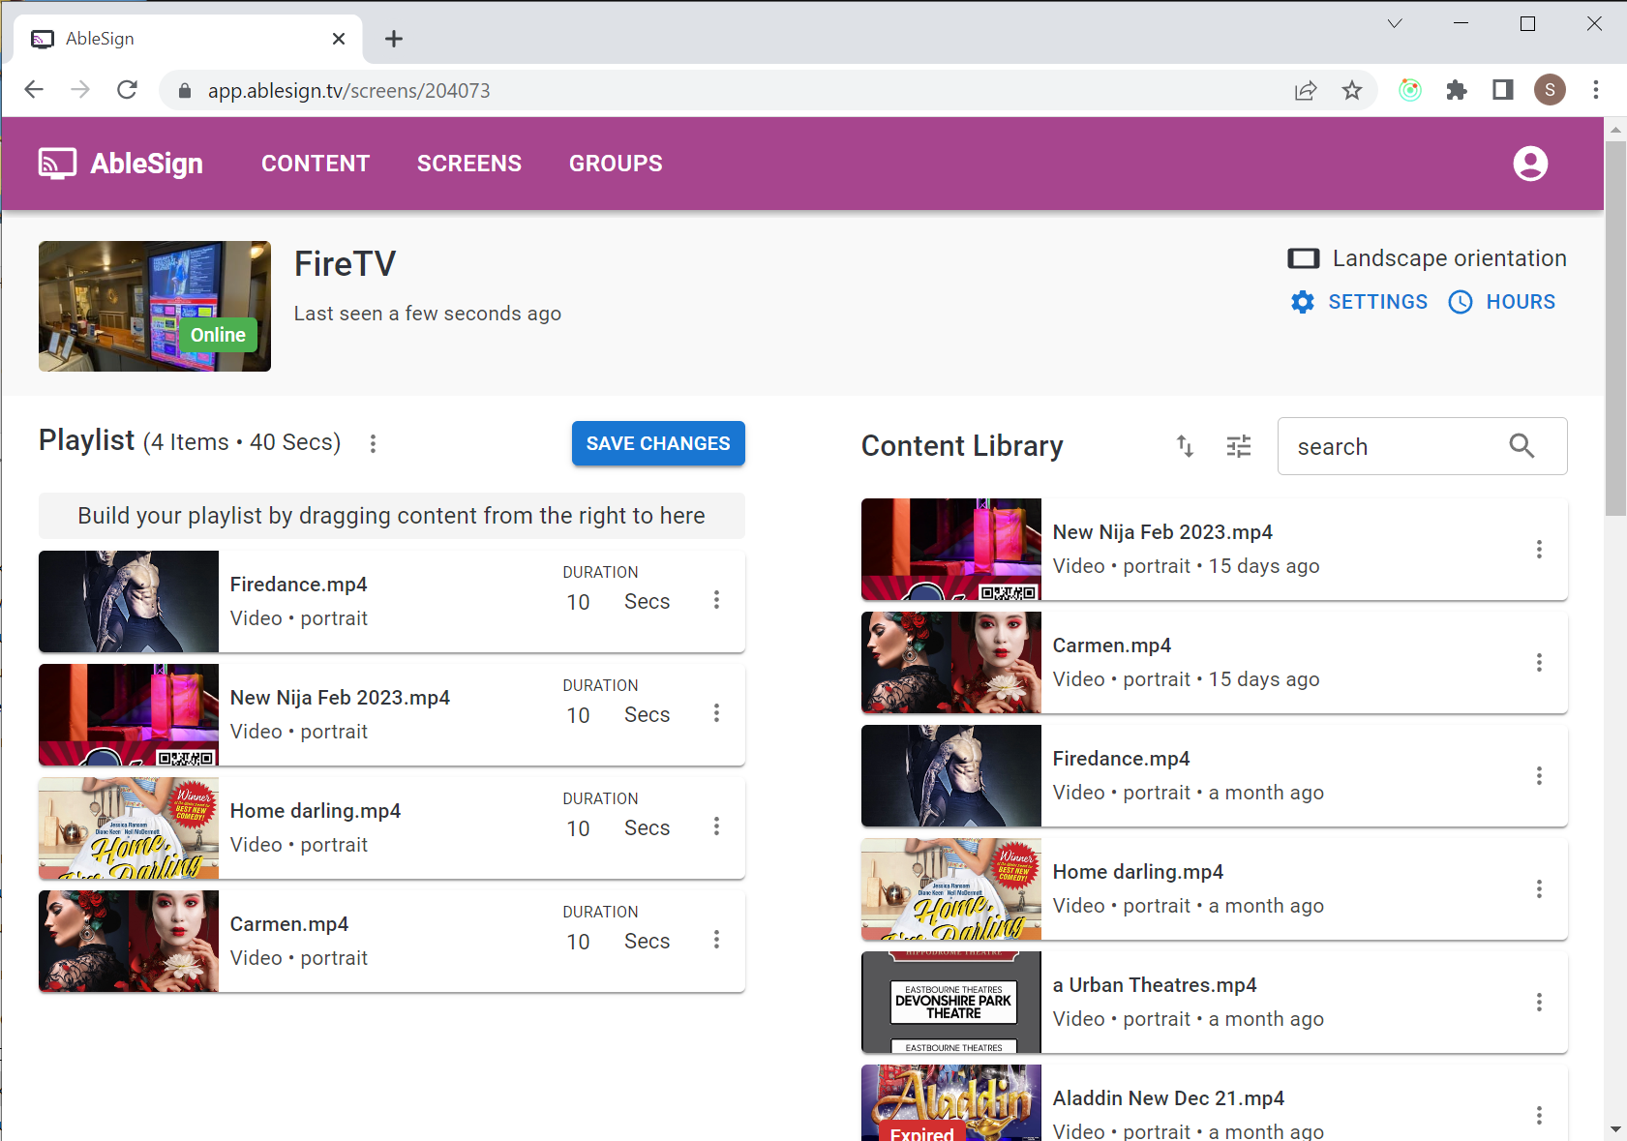
Task: Click the Landscape orientation label
Action: (1448, 258)
